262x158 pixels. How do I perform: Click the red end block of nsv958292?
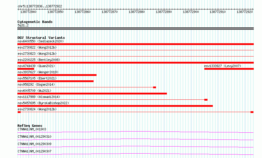[x=155, y=87]
